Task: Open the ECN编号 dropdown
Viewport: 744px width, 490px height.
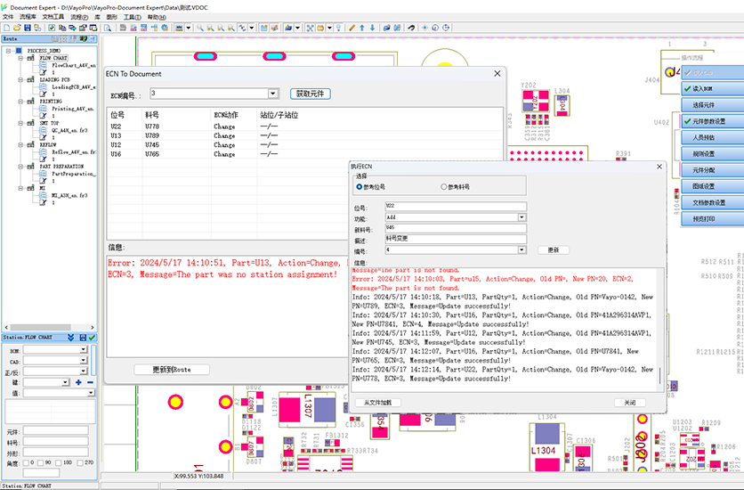Action: click(x=272, y=94)
